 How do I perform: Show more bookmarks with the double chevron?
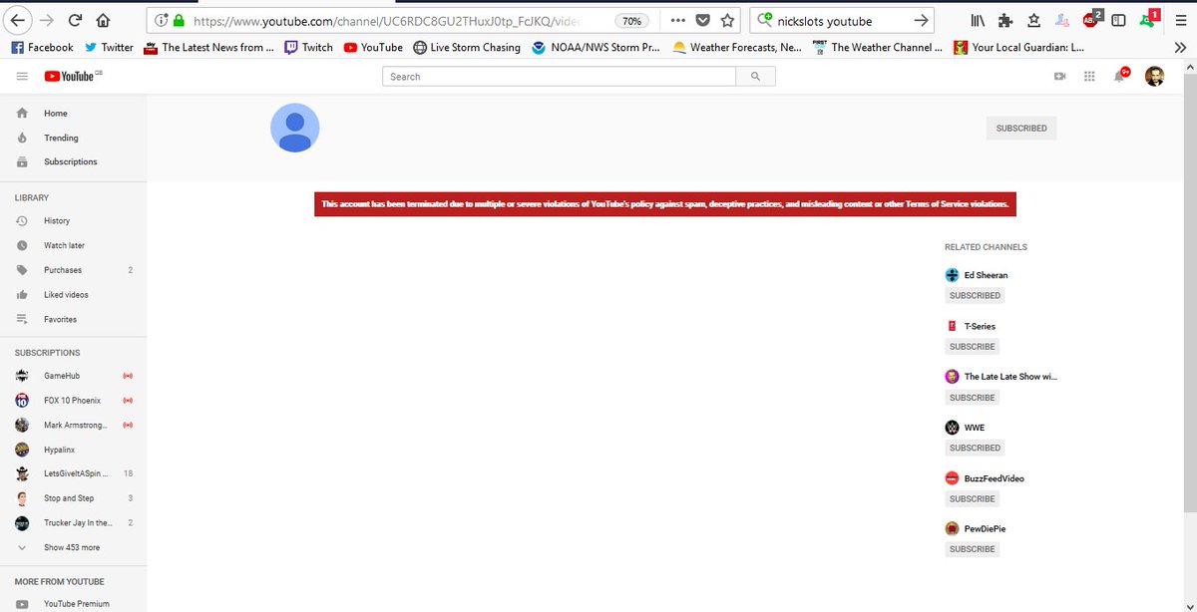click(x=1181, y=47)
